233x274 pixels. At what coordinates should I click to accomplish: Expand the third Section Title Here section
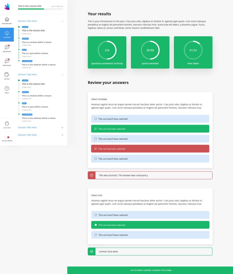(62, 128)
